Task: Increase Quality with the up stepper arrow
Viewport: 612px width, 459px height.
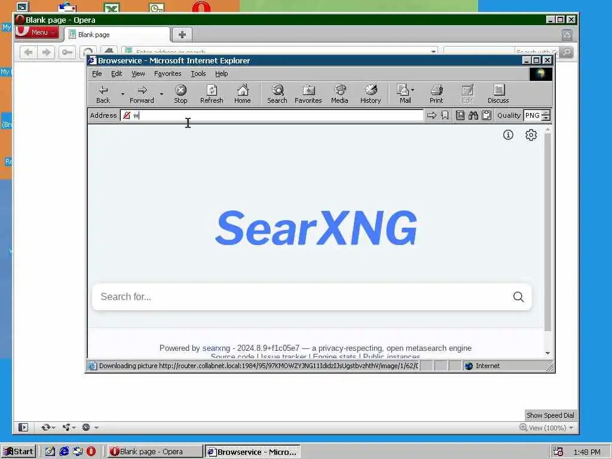Action: click(x=546, y=113)
